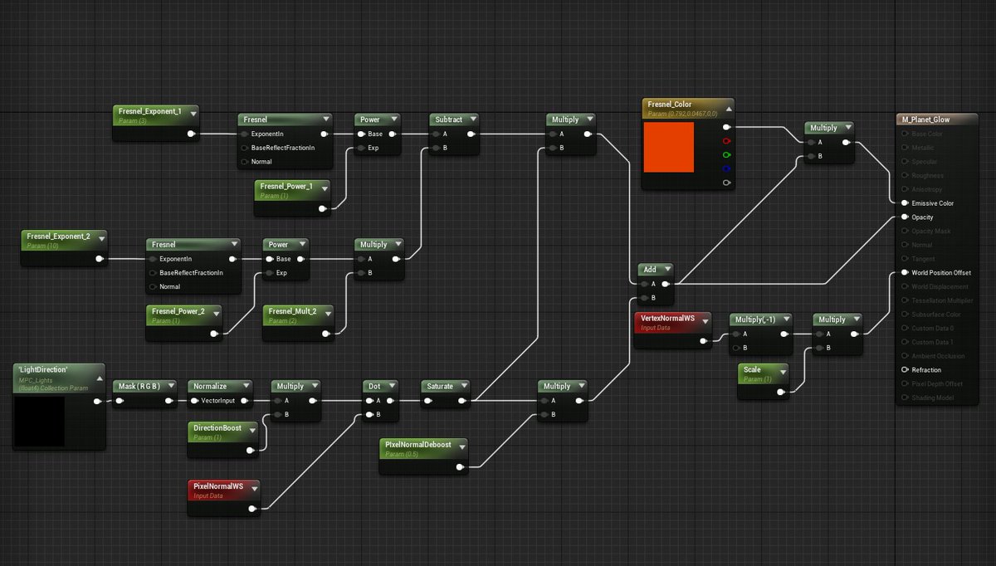Viewport: 996px width, 566px height.
Task: Click the Add node's output pin
Action: (x=666, y=284)
